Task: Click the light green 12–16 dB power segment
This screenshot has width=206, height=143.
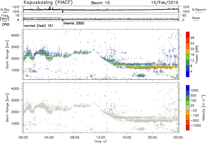Action: click(x=188, y=57)
